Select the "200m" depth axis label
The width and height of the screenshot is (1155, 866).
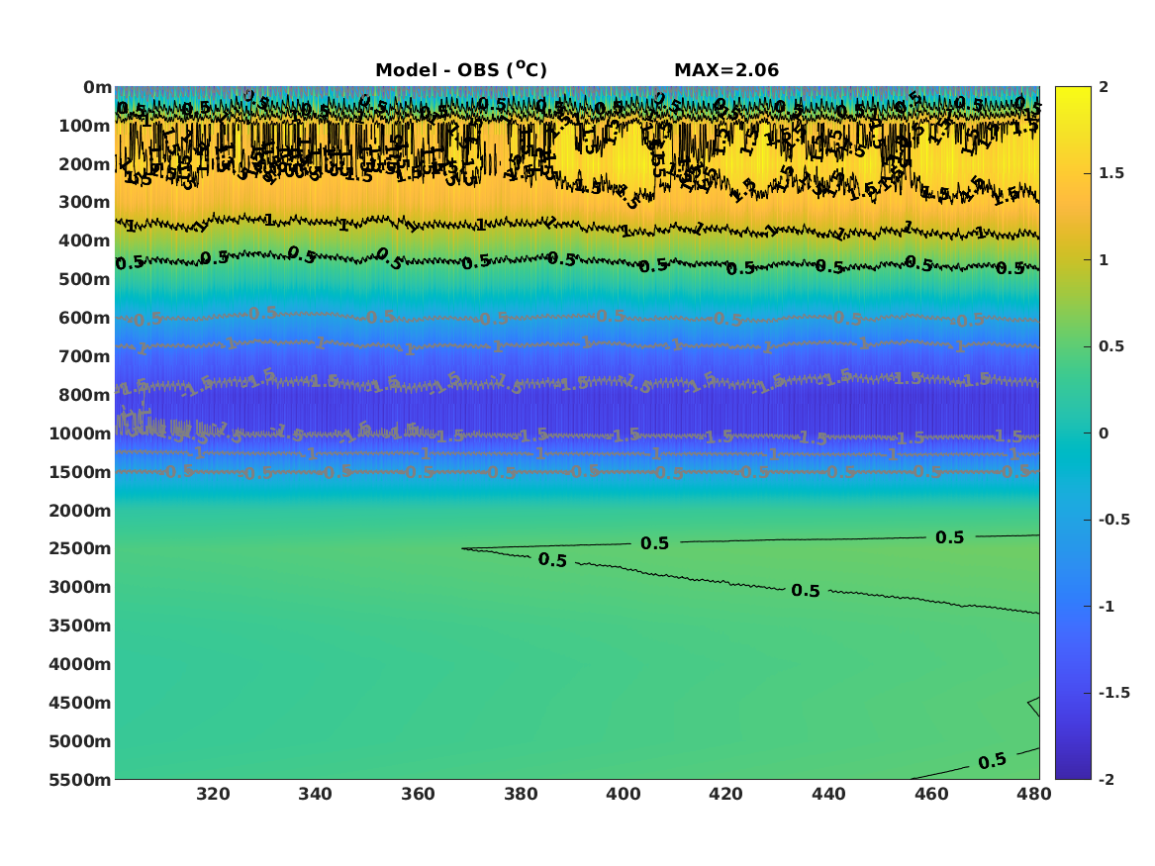point(85,164)
